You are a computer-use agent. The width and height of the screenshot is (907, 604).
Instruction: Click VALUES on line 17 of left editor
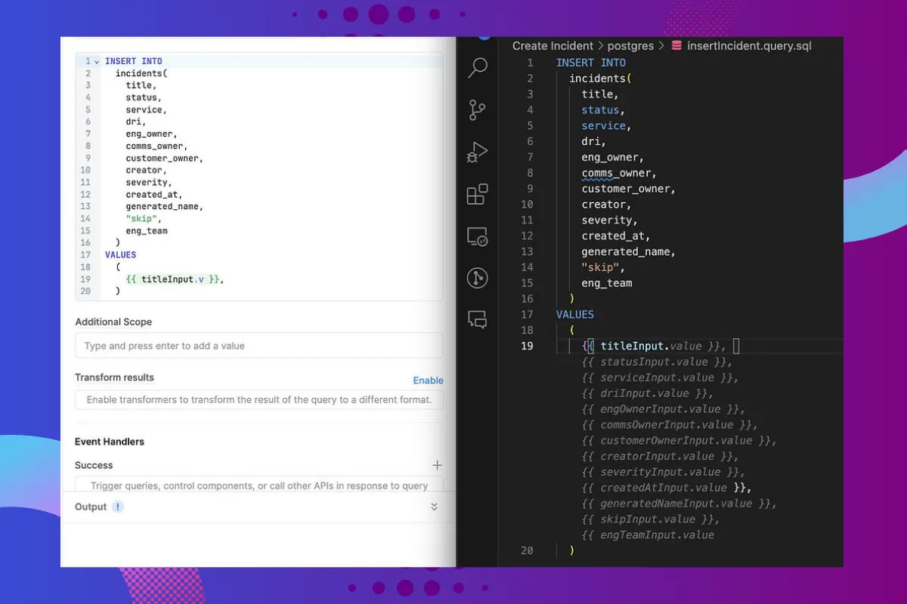point(121,254)
